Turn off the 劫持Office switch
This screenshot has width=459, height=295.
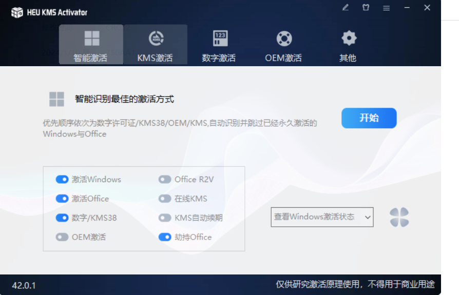[165, 237]
